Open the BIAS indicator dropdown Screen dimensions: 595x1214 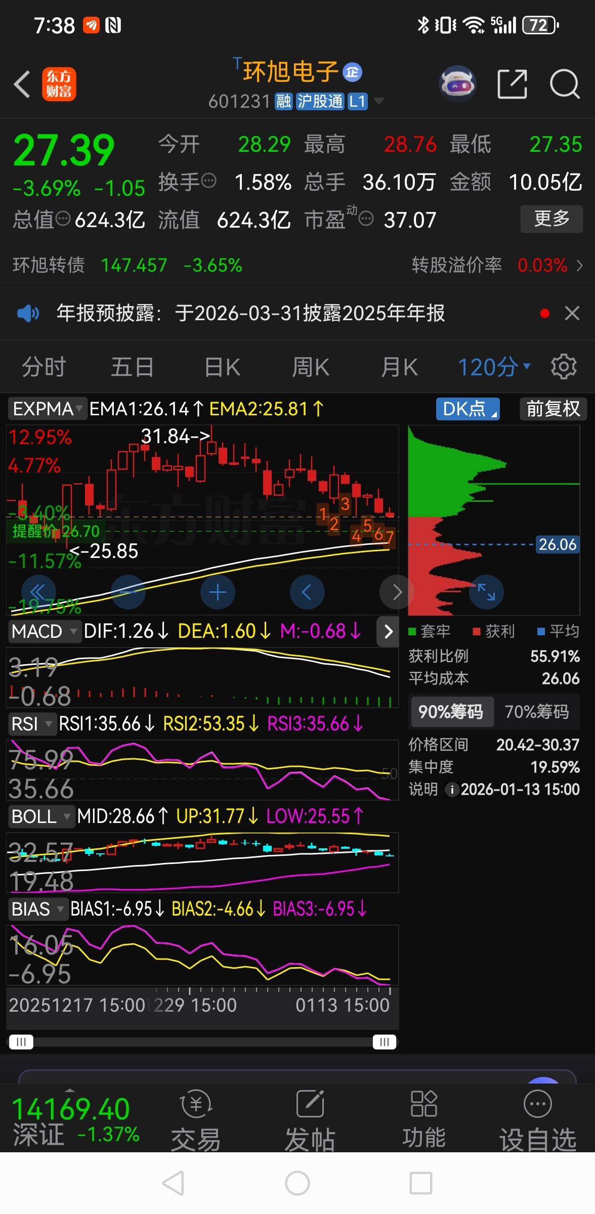click(38, 909)
